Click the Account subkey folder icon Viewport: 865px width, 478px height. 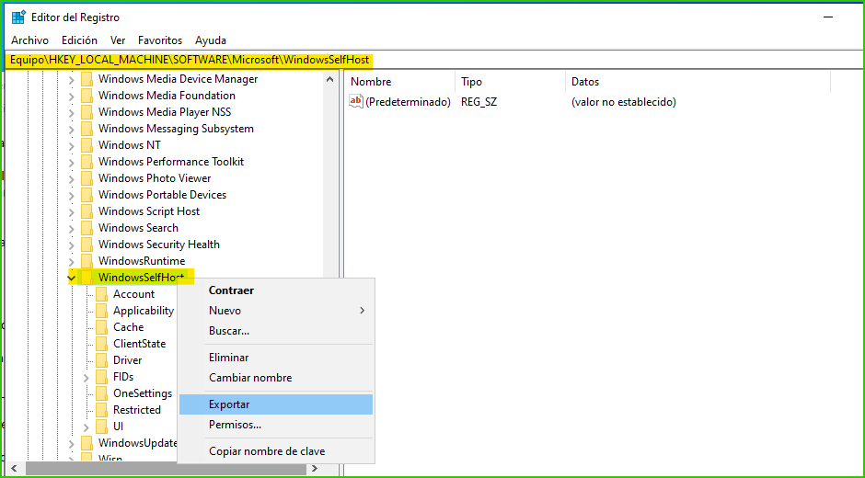pos(101,294)
